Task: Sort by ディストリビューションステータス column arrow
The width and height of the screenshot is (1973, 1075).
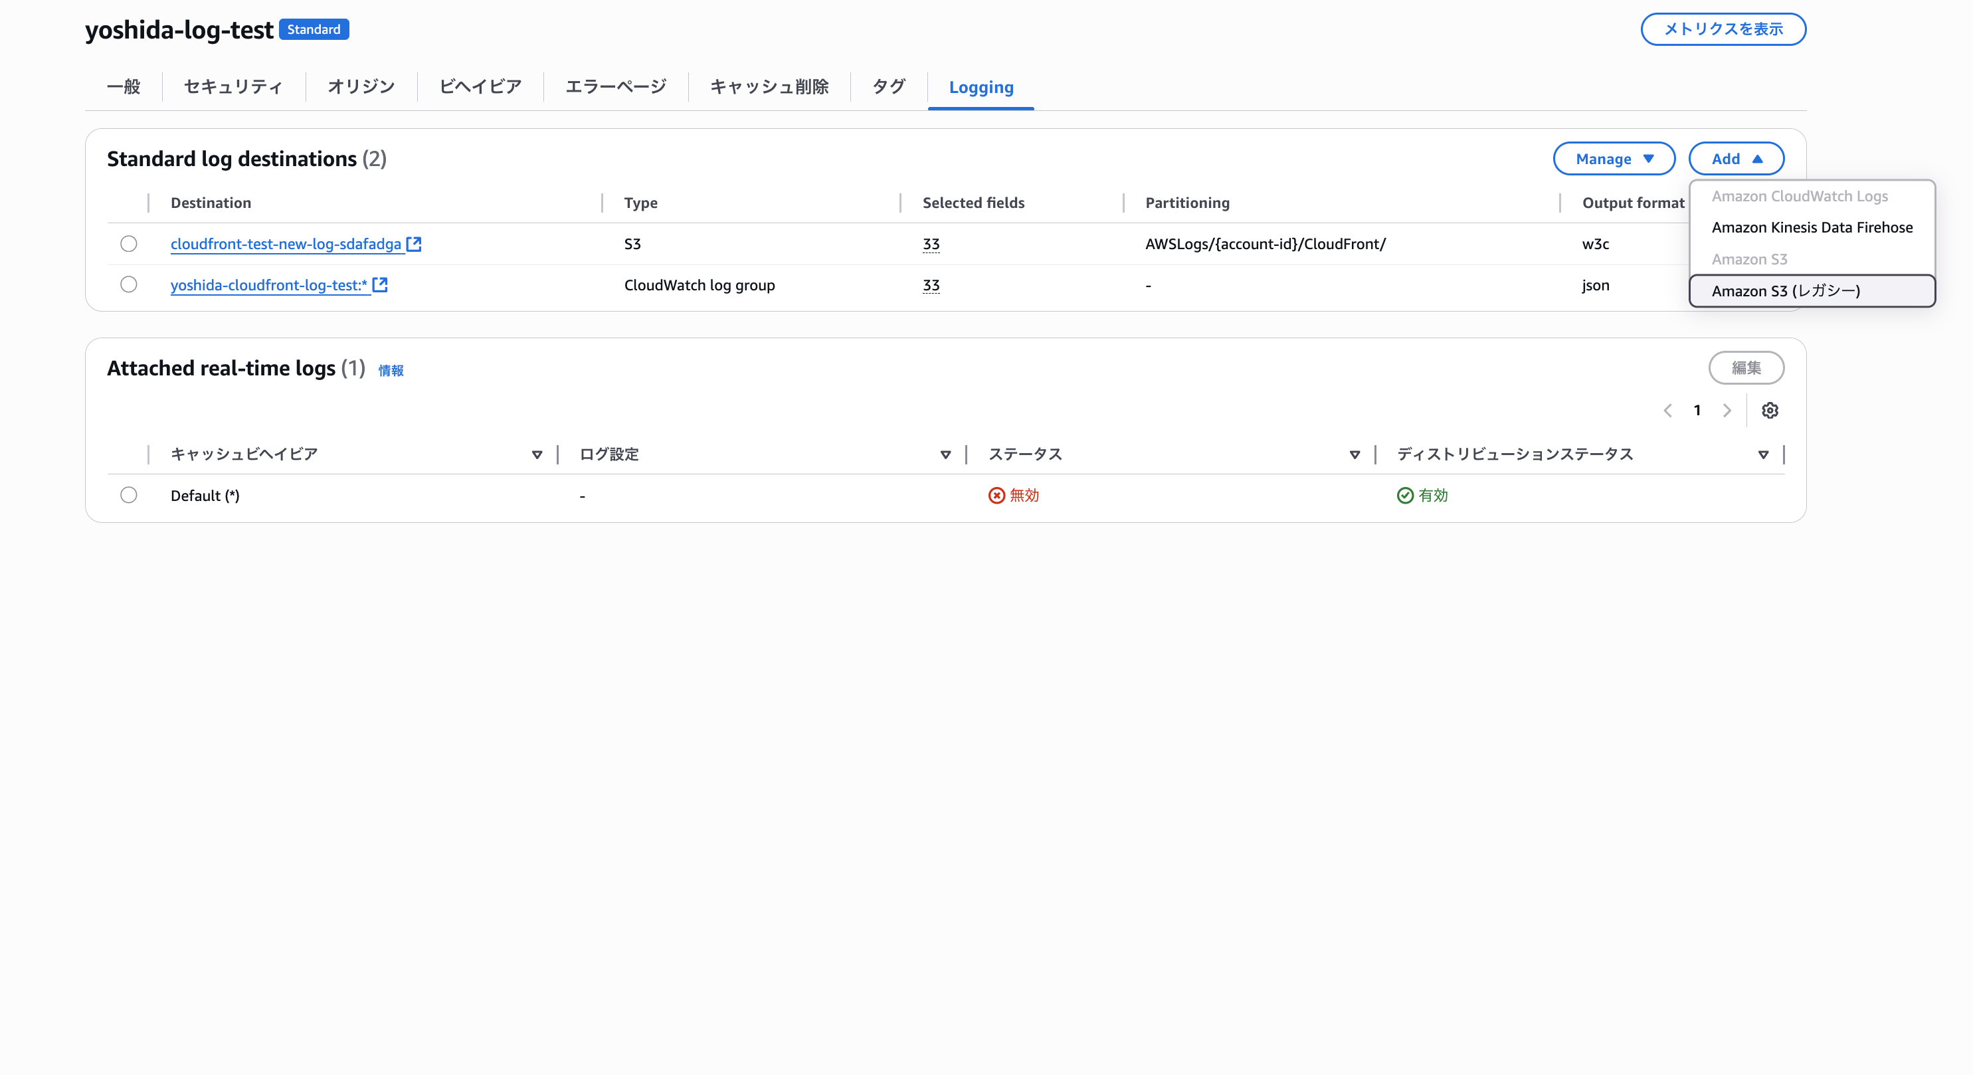Action: pyautogui.click(x=1763, y=454)
